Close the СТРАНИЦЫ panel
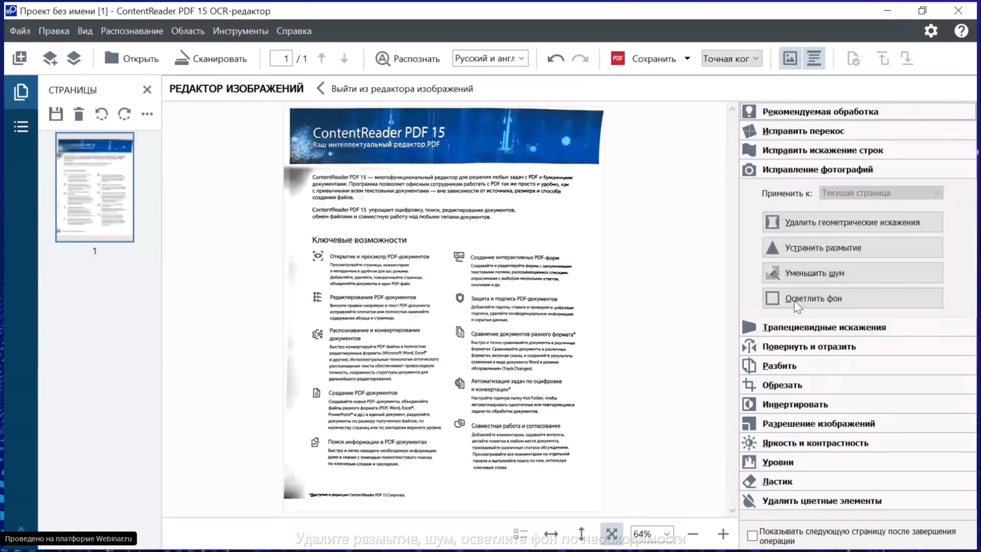The height and width of the screenshot is (552, 981). tap(147, 89)
